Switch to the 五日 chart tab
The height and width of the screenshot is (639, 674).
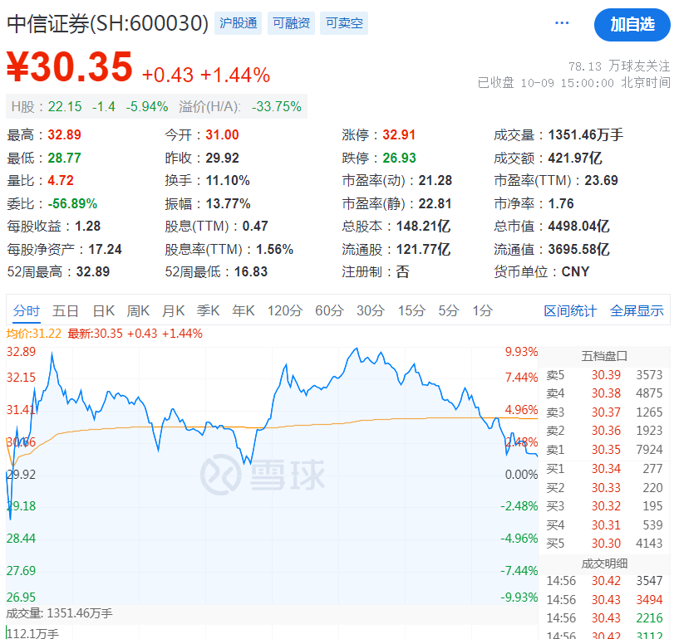coord(65,310)
